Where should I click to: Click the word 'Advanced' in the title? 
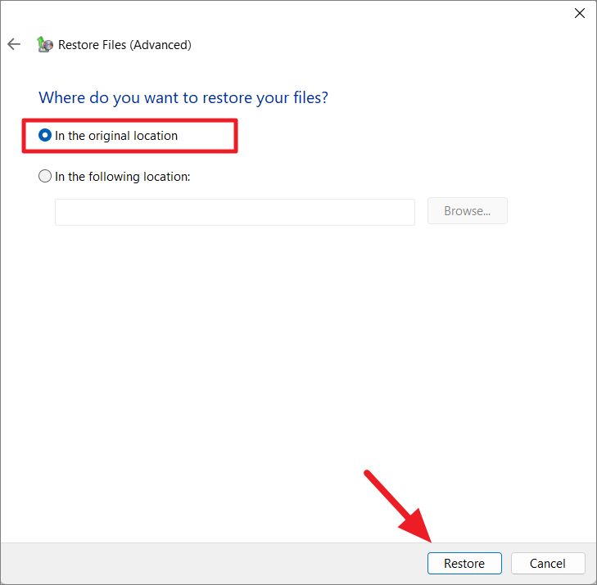click(x=161, y=45)
